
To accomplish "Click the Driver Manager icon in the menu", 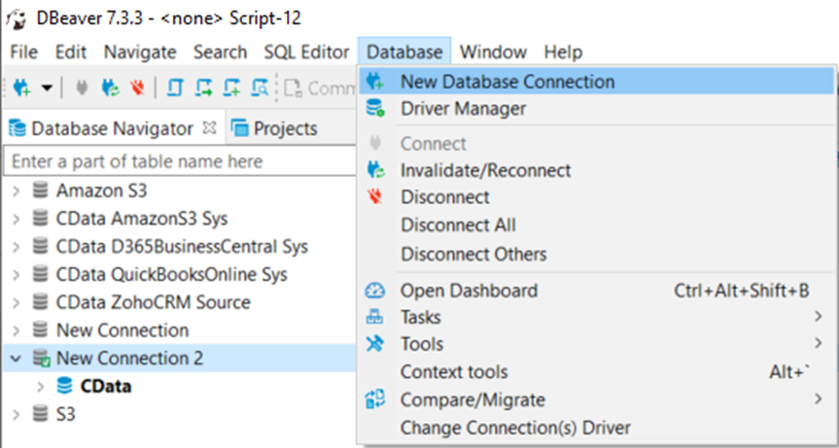I will (x=375, y=109).
